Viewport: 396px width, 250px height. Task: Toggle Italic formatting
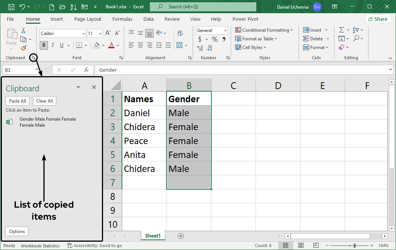coord(52,45)
